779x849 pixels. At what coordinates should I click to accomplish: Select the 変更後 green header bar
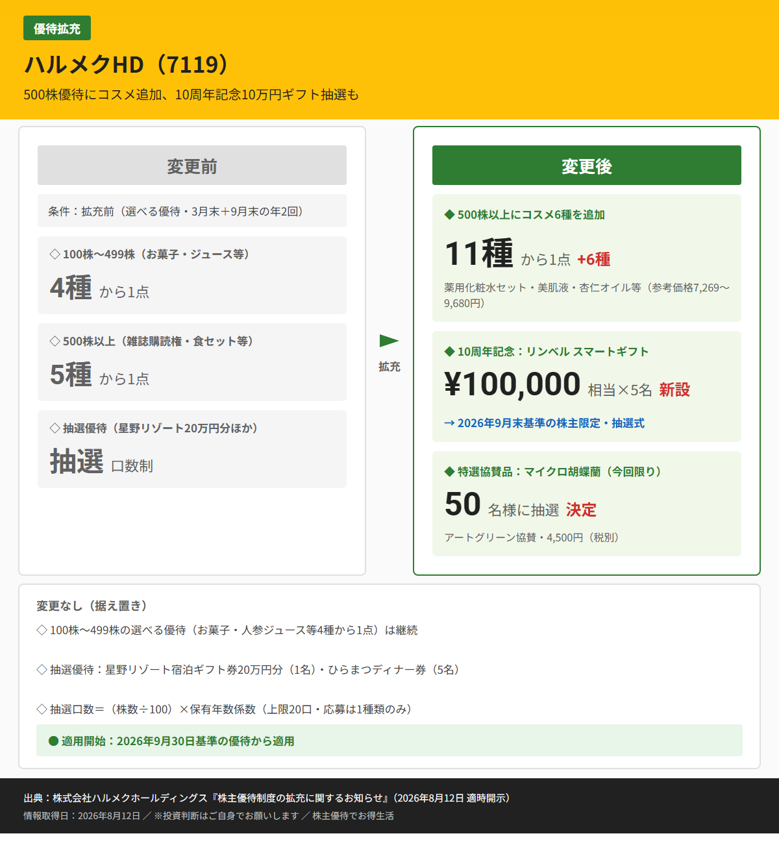[x=587, y=166]
